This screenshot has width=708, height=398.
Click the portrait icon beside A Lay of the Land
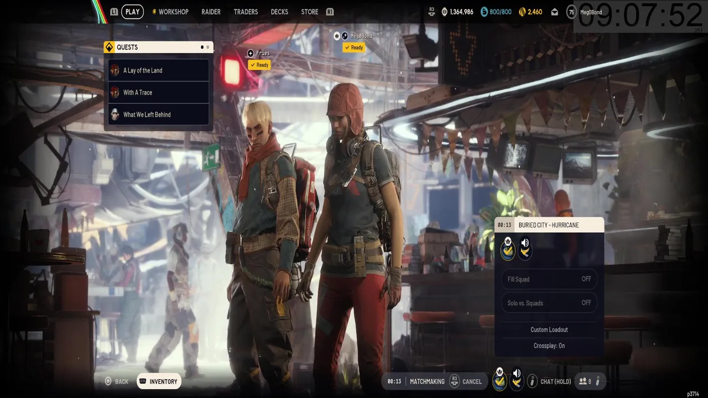tap(115, 70)
